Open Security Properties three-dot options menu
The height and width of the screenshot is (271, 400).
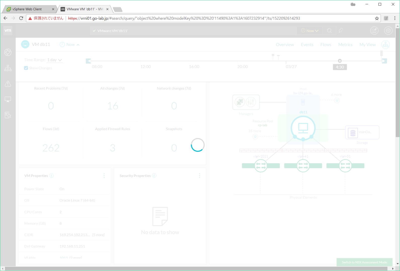click(199, 176)
